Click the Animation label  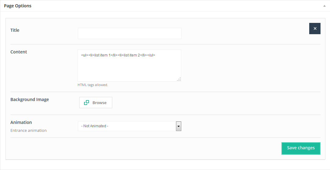[21, 122]
